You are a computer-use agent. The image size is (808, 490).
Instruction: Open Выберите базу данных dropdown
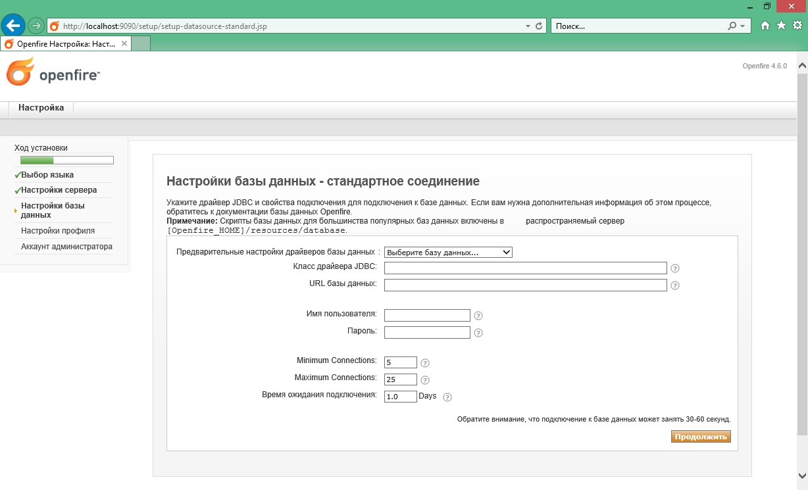(448, 253)
